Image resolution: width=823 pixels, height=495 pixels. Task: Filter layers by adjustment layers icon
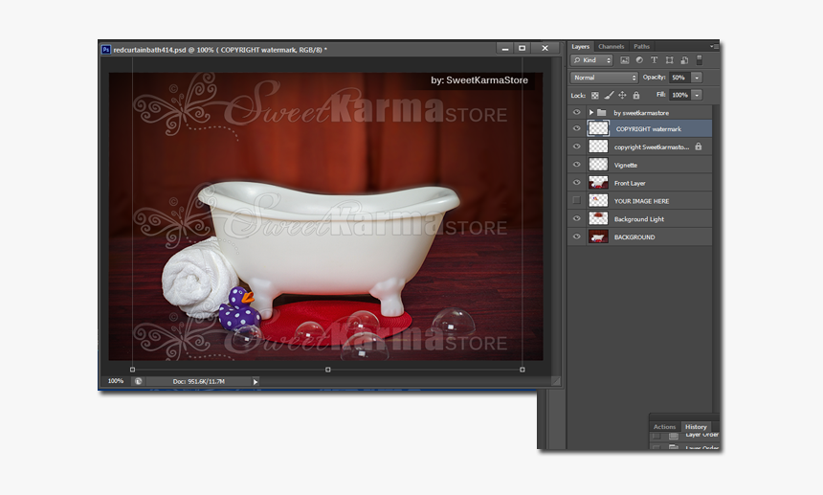click(639, 60)
